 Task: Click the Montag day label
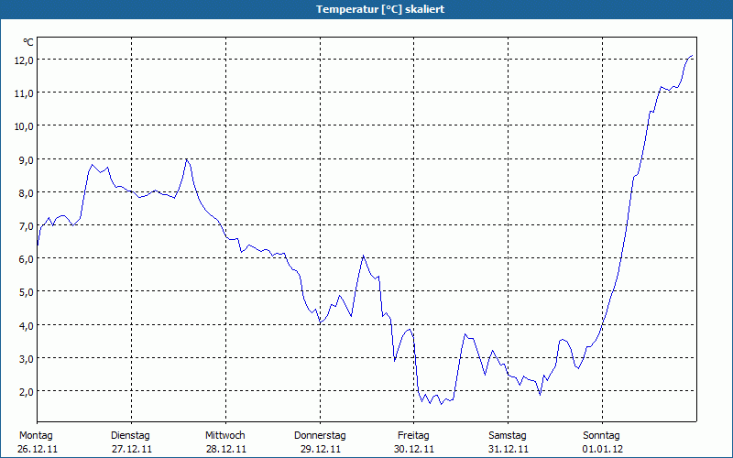click(x=36, y=436)
